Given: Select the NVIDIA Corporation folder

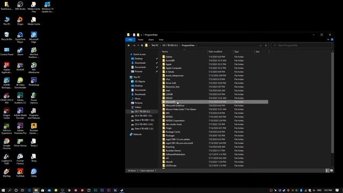Looking at the screenshot, I should point(215,121).
